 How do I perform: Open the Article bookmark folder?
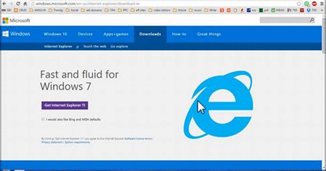[180, 10]
